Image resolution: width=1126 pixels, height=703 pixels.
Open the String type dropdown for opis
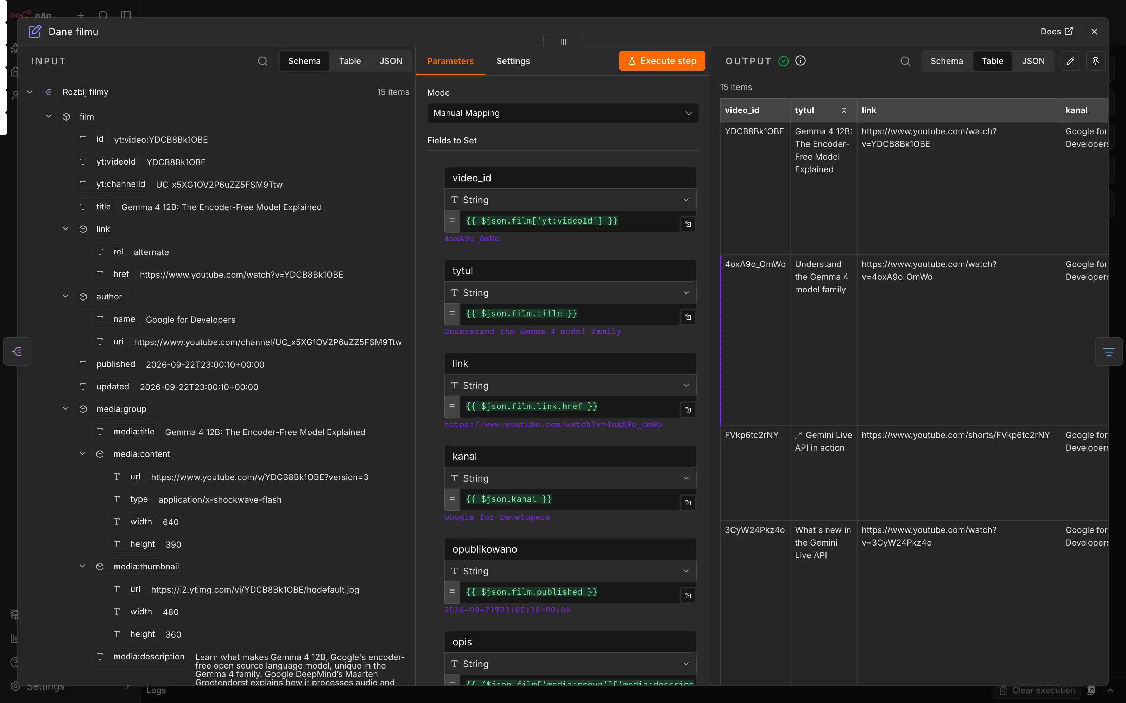[x=570, y=664]
